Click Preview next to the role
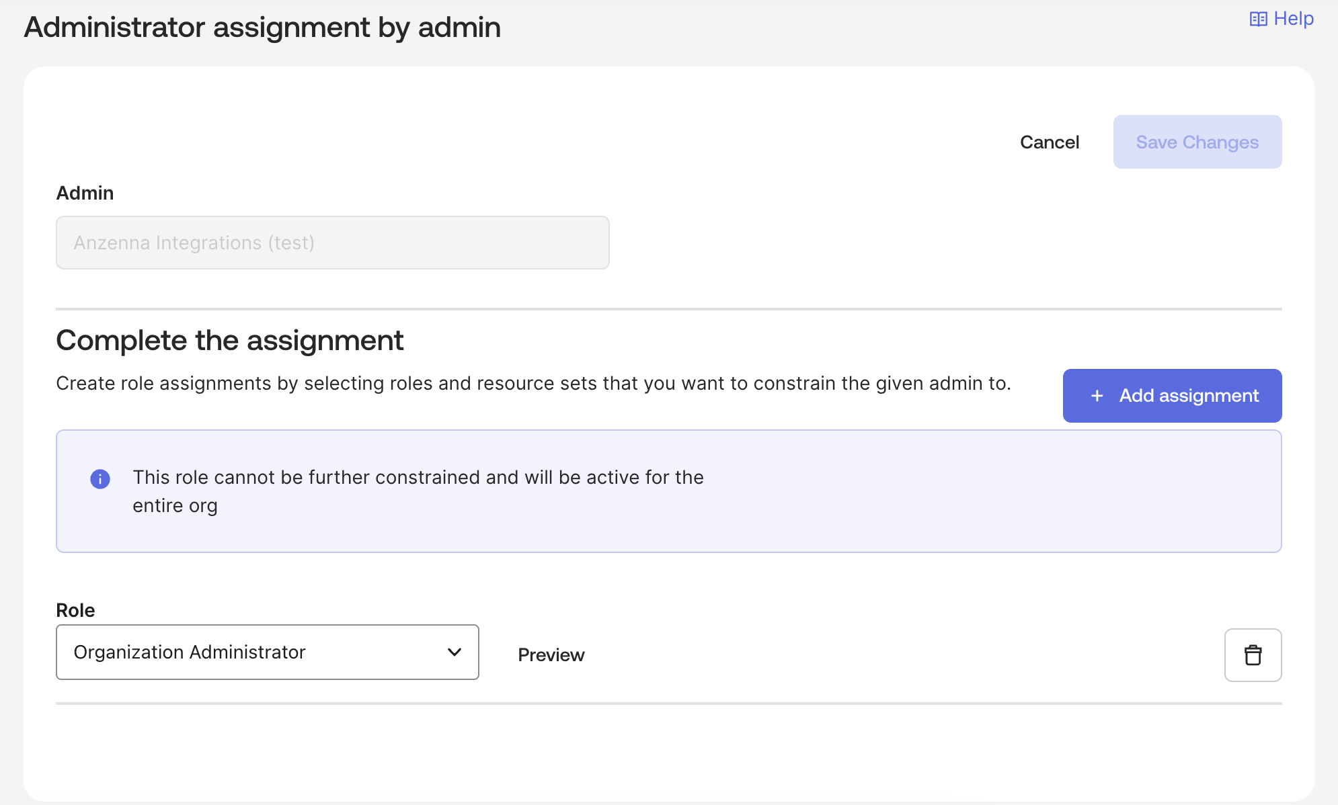This screenshot has width=1338, height=805. tap(551, 655)
